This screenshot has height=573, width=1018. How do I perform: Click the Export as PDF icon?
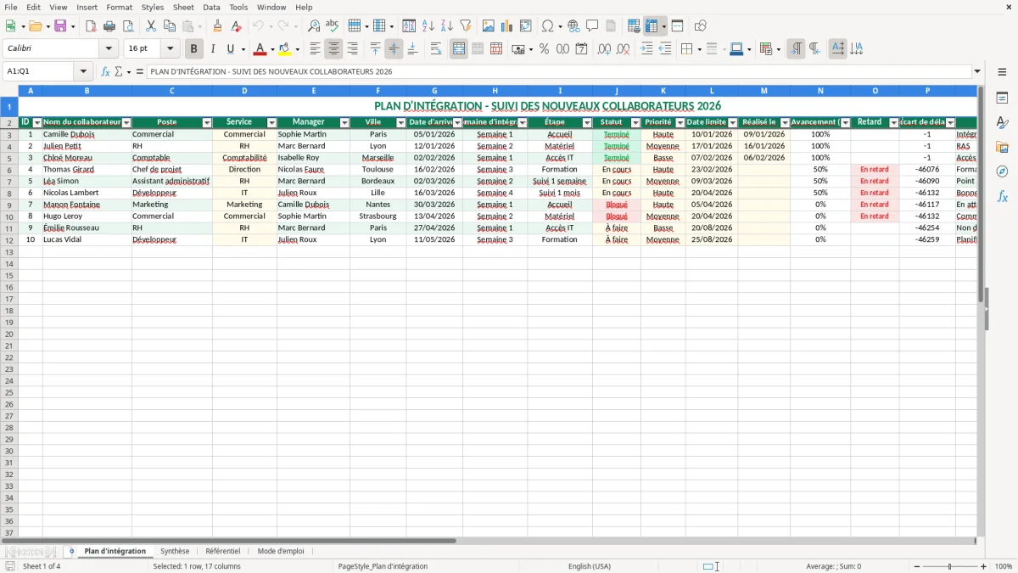[91, 26]
